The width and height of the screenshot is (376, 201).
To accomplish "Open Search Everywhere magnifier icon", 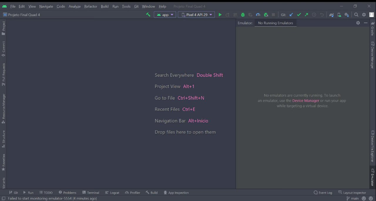I will point(356,15).
